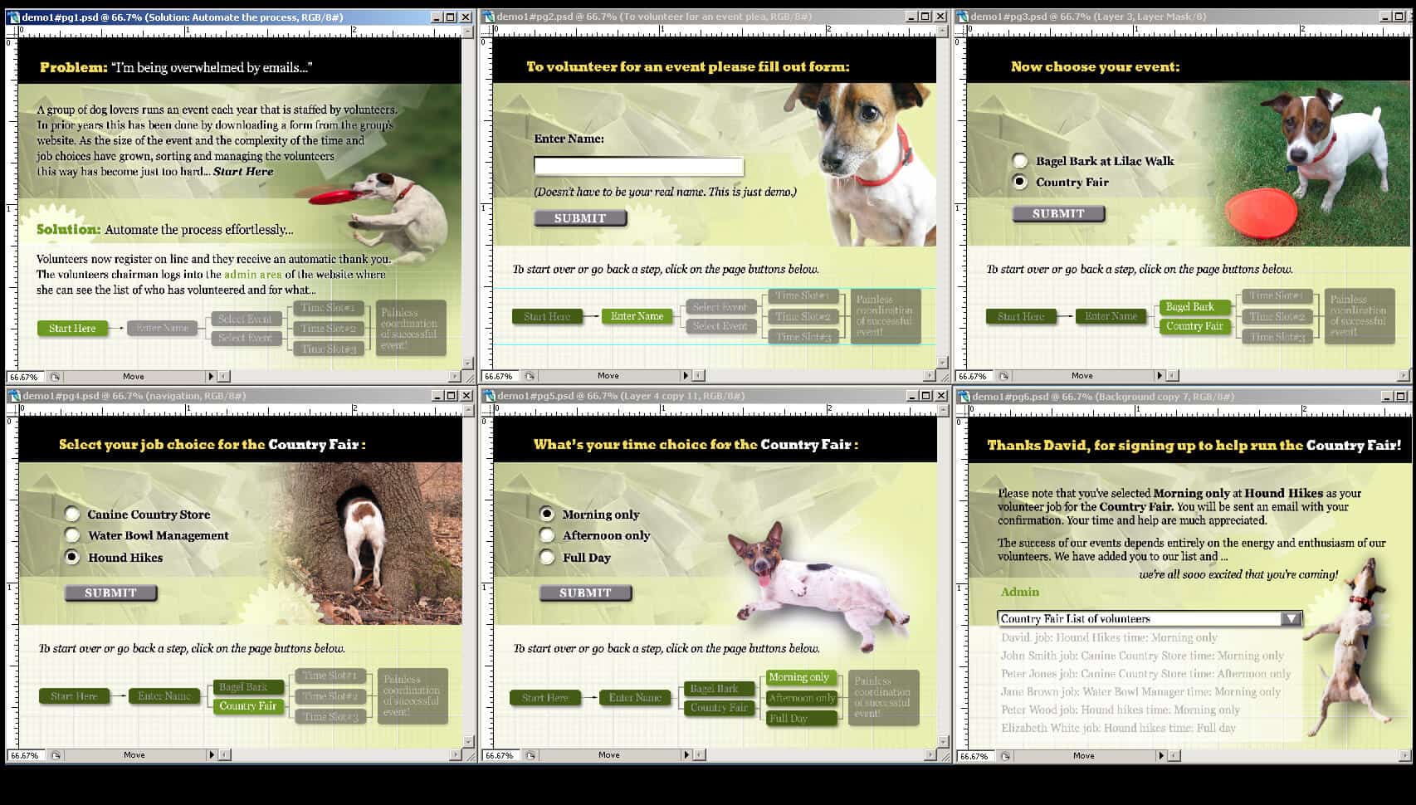
Task: Click the ruler origin corner in pg1 window
Action: [x=11, y=31]
